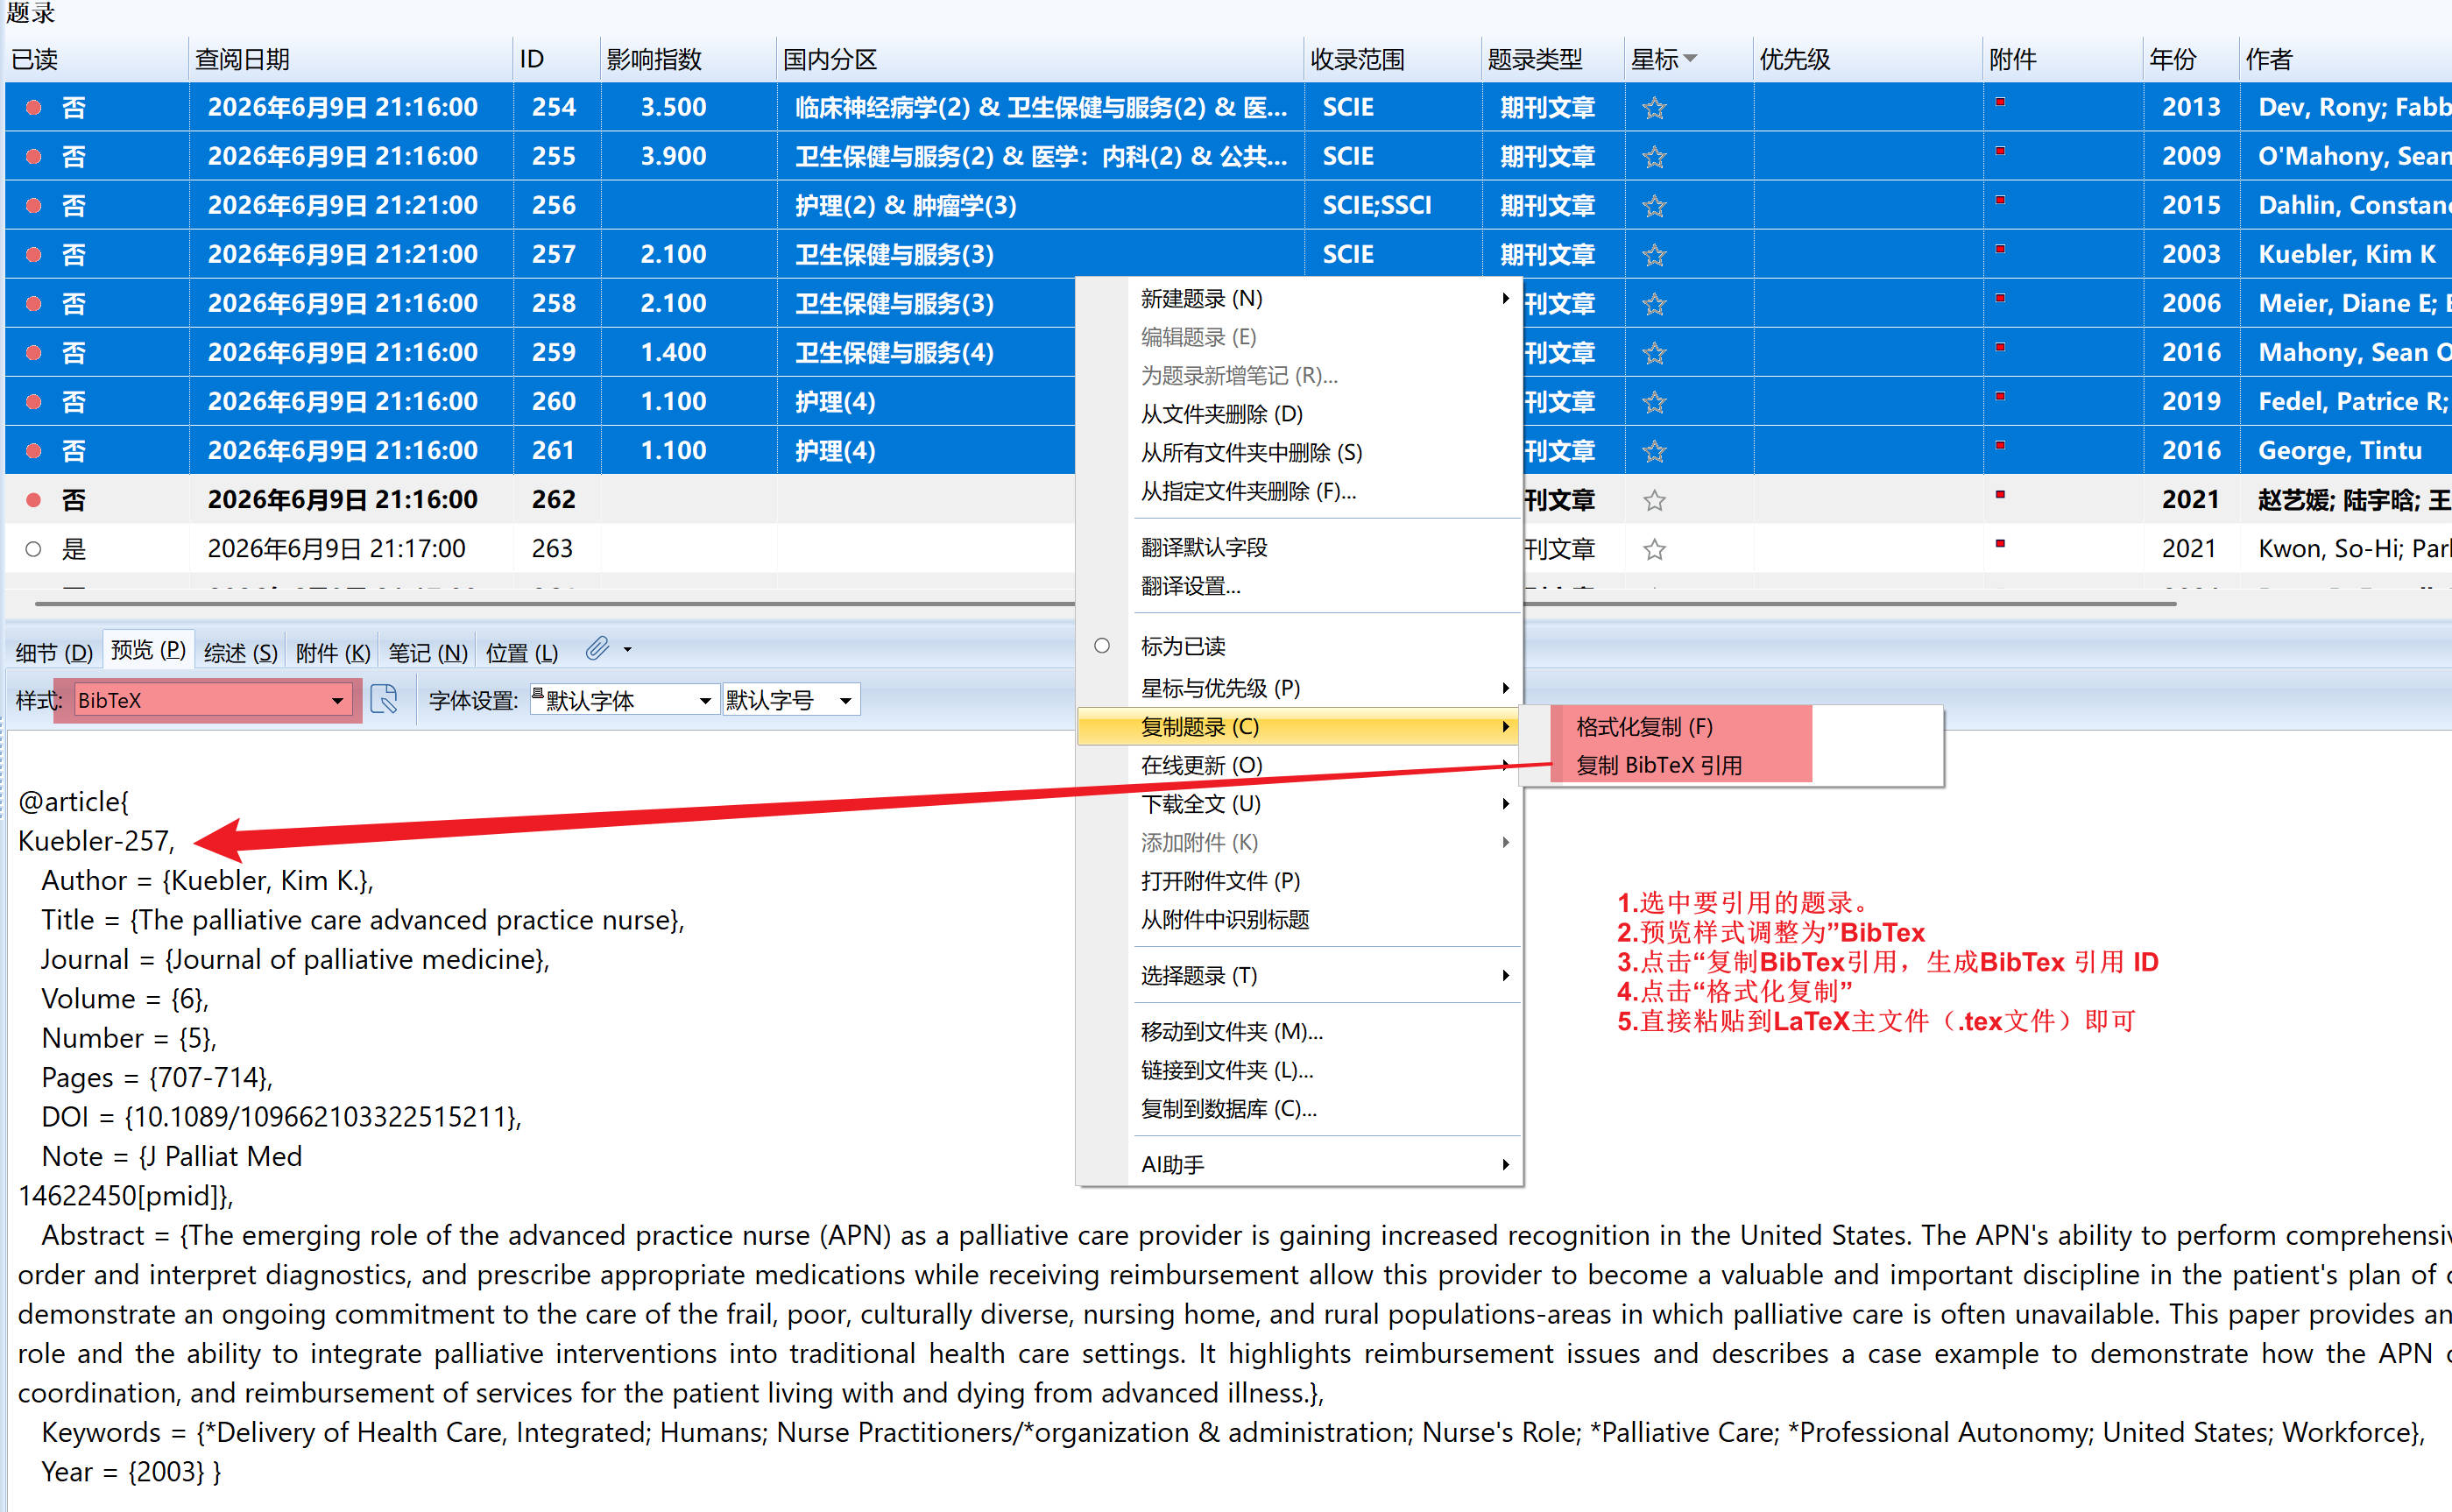Switch to the 综述 (S) tab
Viewport: 2452px width, 1512px height.
coord(241,653)
